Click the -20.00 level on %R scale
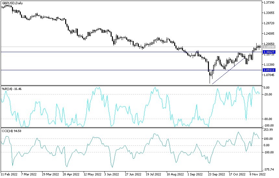 [268, 95]
